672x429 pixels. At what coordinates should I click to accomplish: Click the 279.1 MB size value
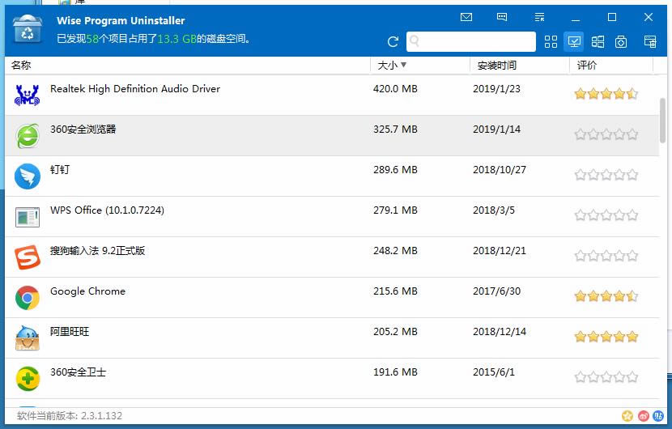(x=395, y=210)
